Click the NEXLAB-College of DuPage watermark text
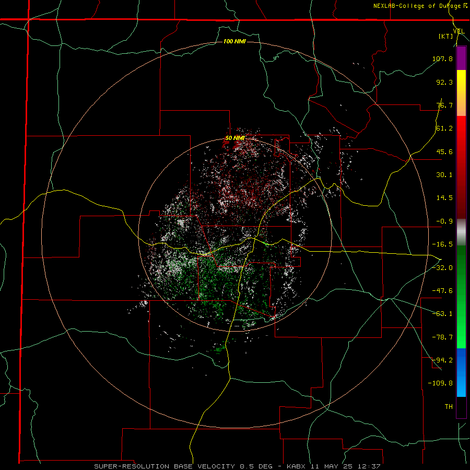 pos(420,6)
